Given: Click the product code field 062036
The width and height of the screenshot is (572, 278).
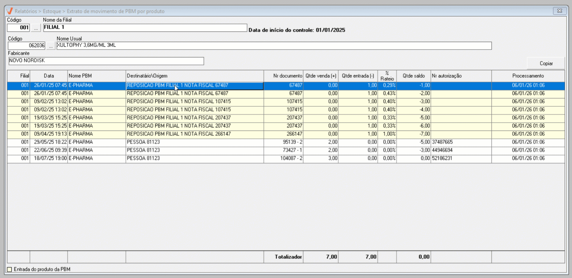Looking at the screenshot, I should 27,45.
